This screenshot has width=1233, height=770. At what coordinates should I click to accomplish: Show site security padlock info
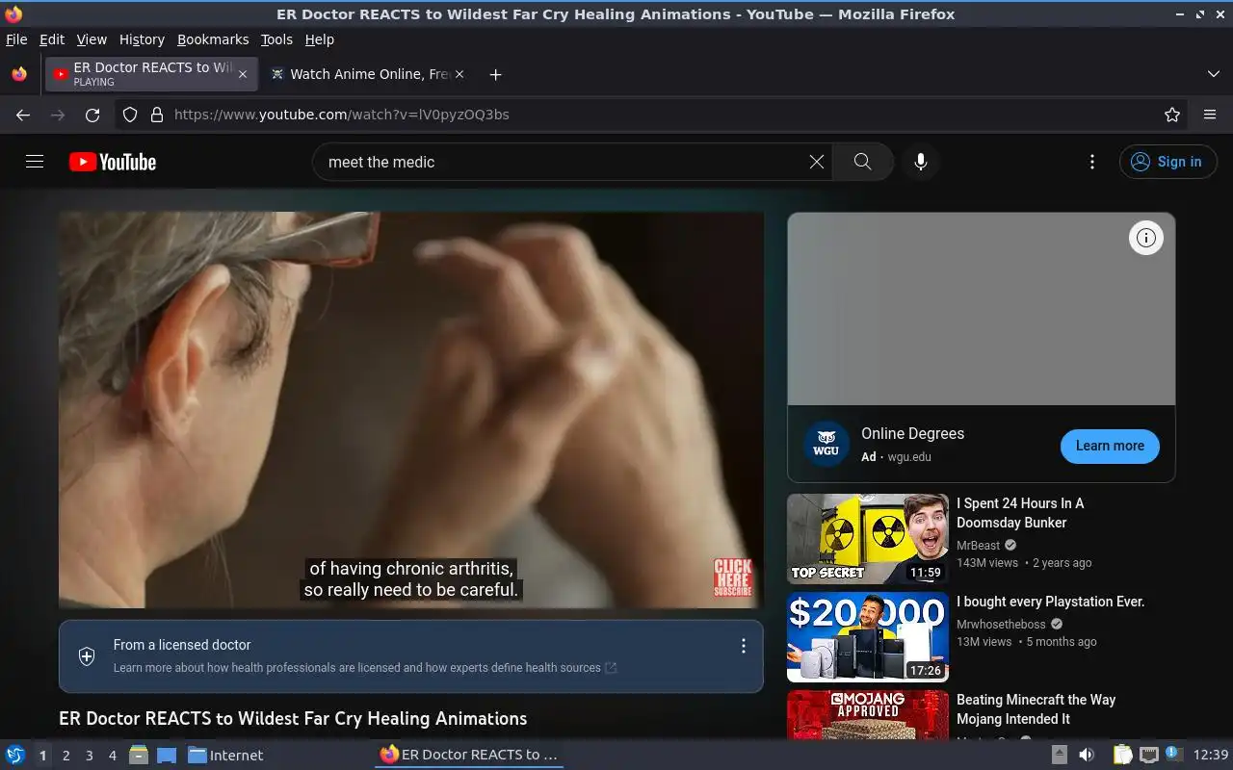(157, 115)
